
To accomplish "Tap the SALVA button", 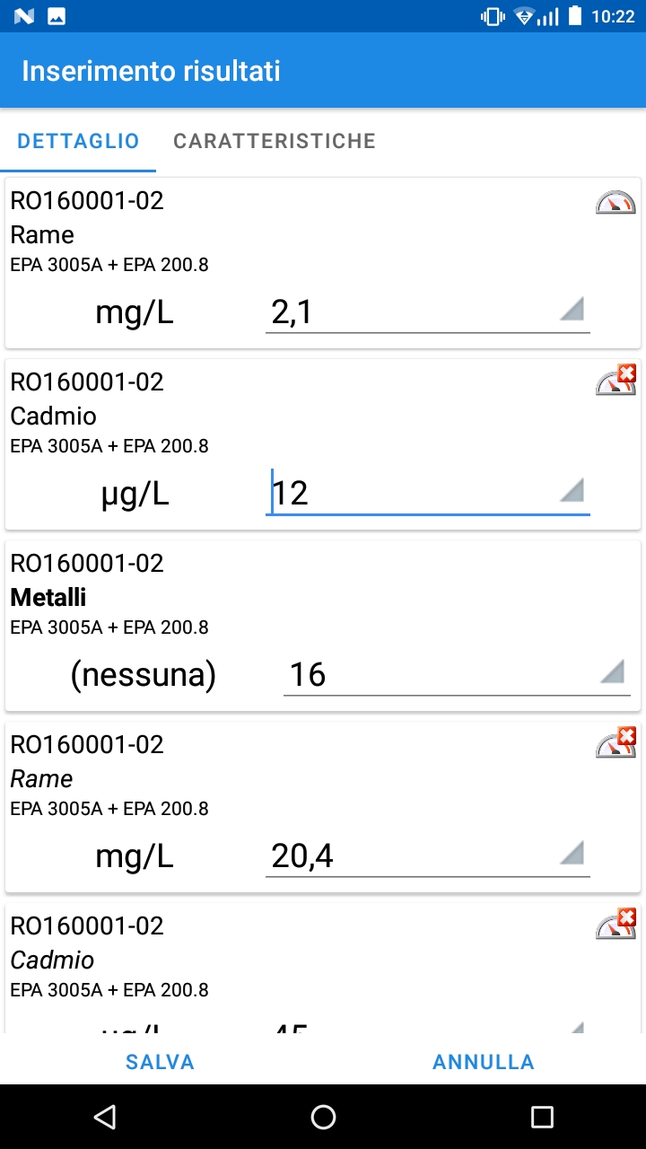I will [x=160, y=1062].
